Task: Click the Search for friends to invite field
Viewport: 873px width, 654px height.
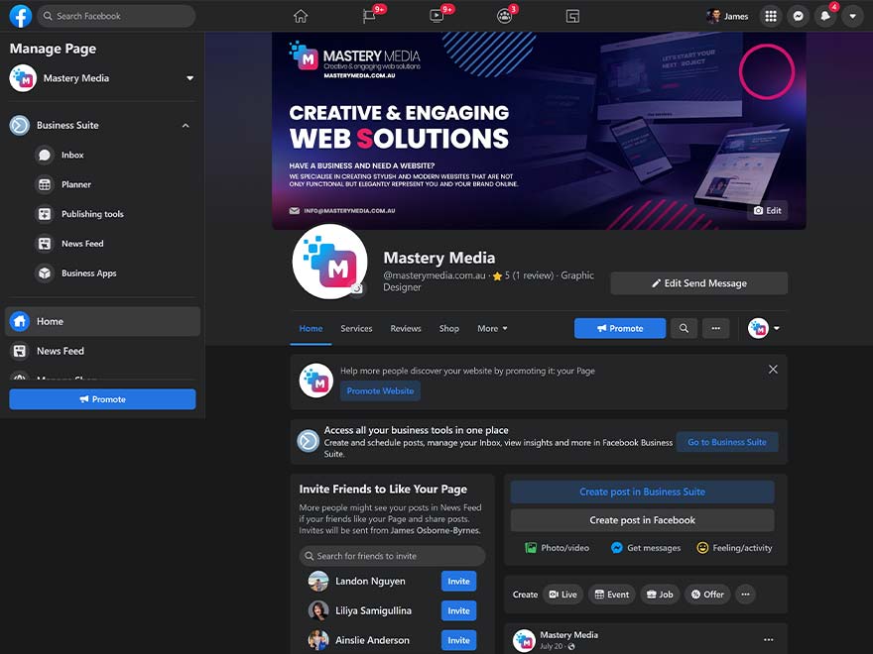Action: [393, 556]
